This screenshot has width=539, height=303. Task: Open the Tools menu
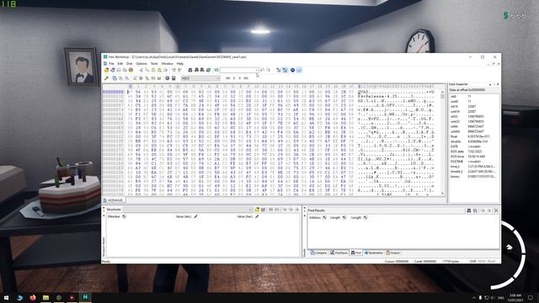(x=154, y=64)
